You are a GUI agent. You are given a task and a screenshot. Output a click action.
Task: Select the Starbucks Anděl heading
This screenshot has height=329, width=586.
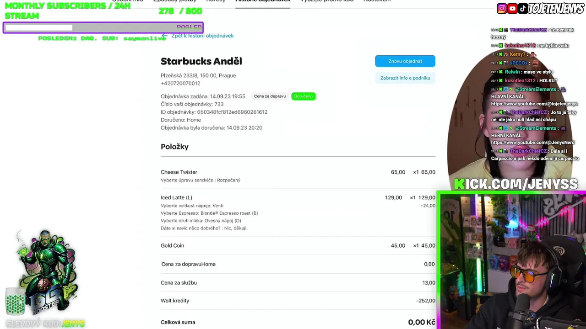[201, 61]
